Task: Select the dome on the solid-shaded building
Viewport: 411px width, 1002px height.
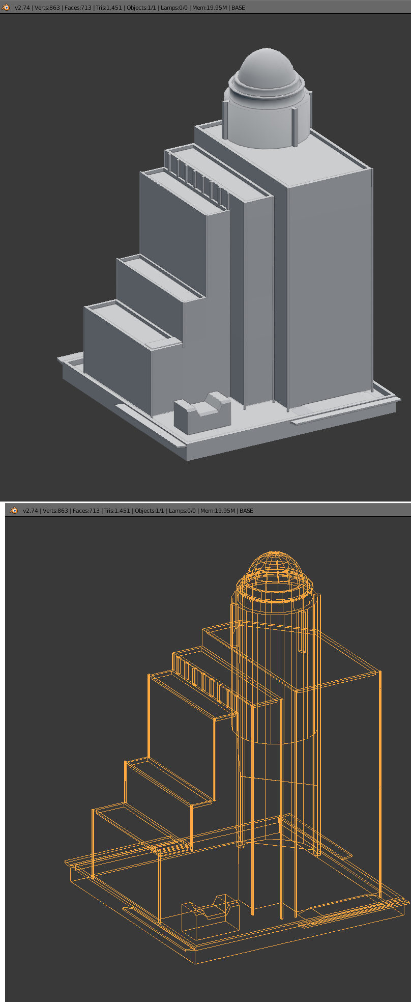Action: coord(266,68)
